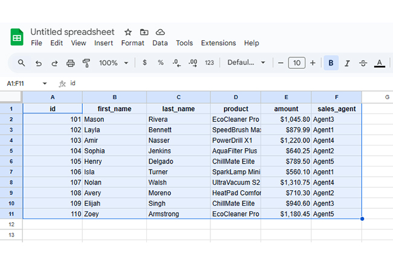393x265 pixels.
Task: Open the Edit menu
Action: [x=56, y=43]
